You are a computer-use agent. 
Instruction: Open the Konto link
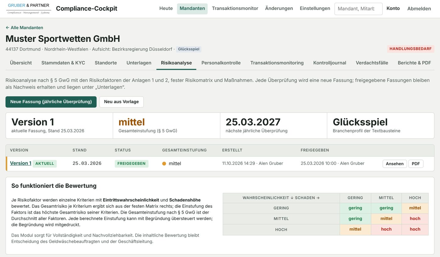point(393,8)
